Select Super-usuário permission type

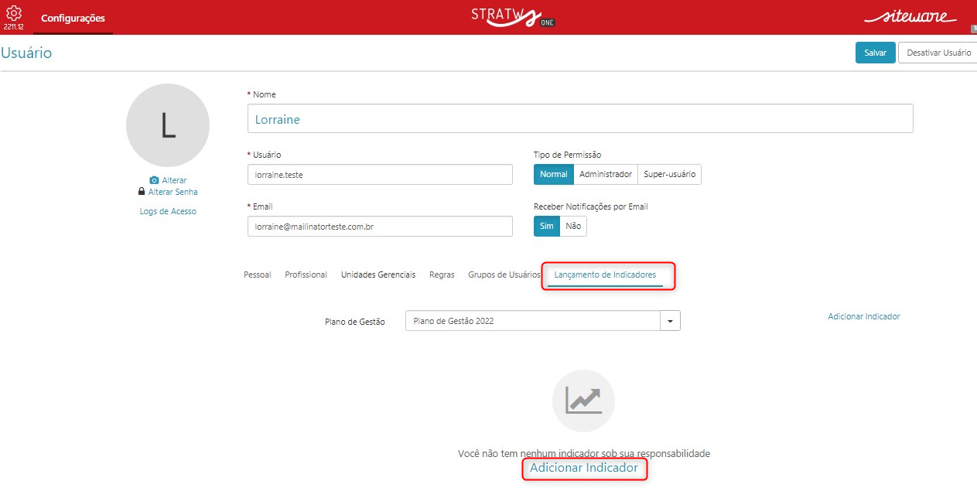click(x=669, y=174)
